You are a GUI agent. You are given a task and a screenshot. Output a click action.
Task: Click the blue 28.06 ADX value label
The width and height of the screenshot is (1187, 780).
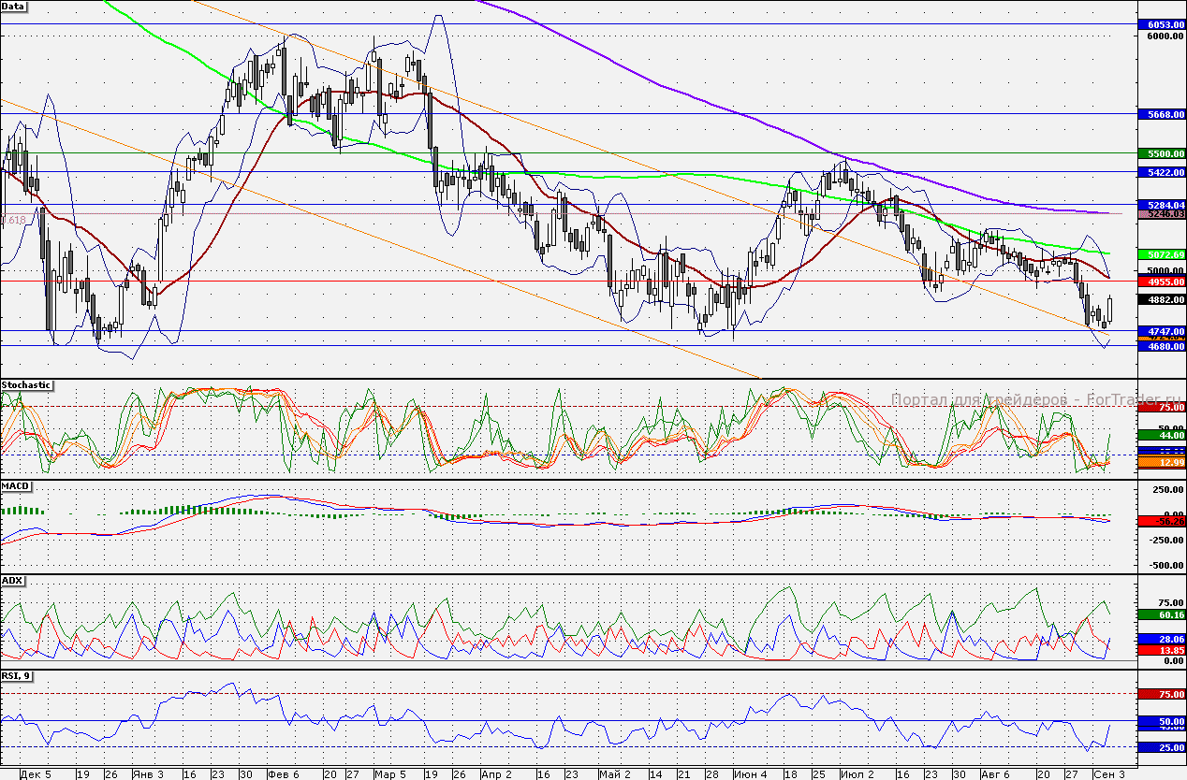(x=1161, y=638)
